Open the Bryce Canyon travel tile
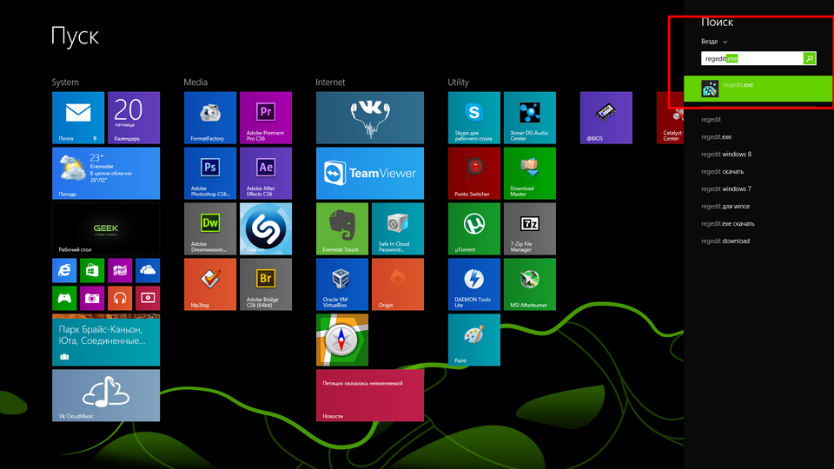The image size is (834, 469). click(106, 340)
